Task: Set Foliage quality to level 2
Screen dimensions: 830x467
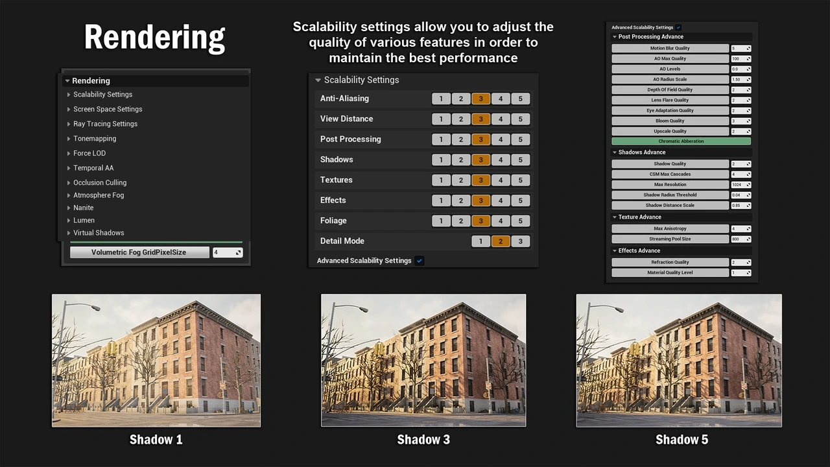Action: [460, 221]
